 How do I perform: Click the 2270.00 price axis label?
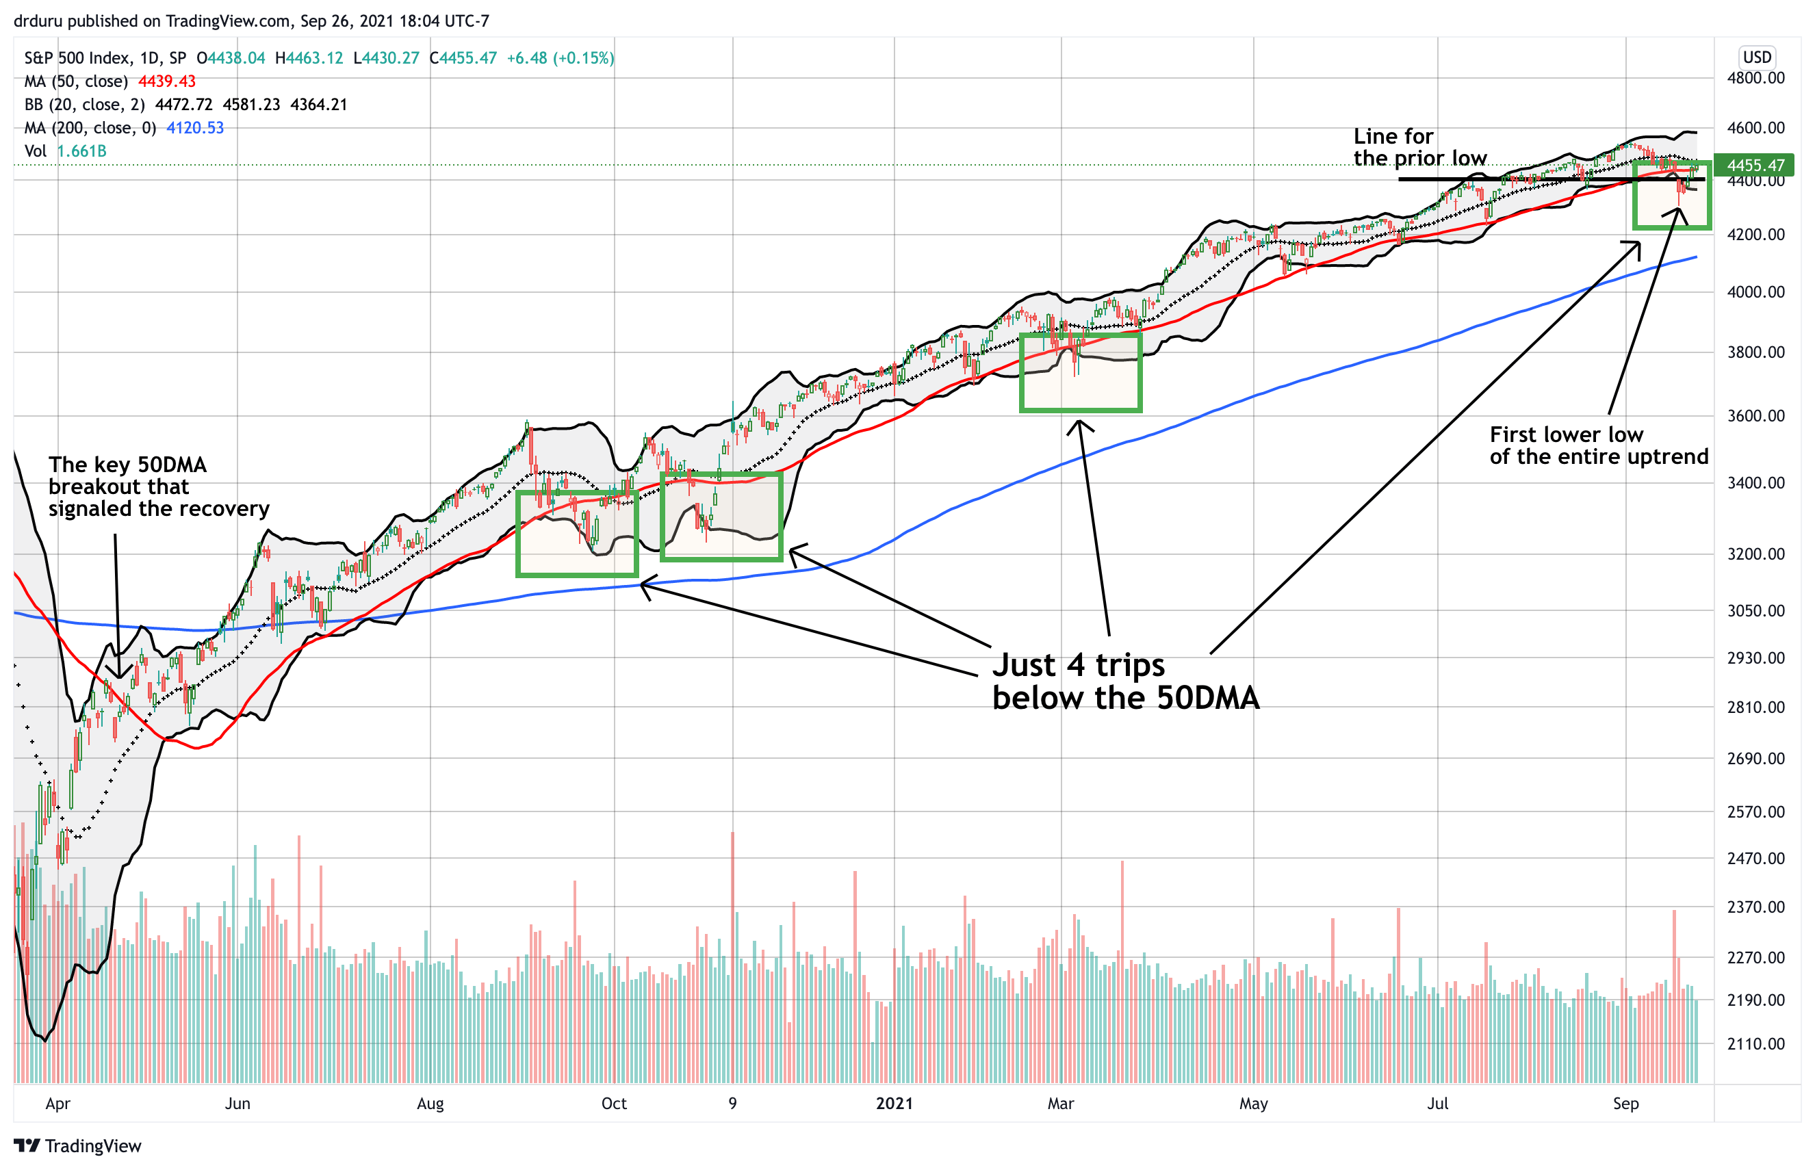click(x=1755, y=957)
